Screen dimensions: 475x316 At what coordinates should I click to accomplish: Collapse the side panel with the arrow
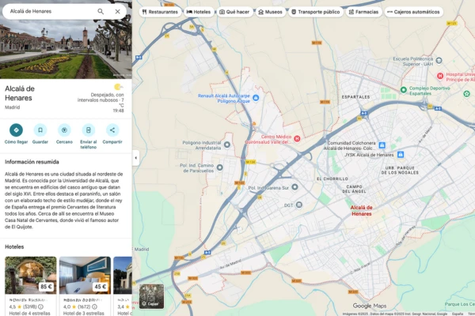click(135, 158)
